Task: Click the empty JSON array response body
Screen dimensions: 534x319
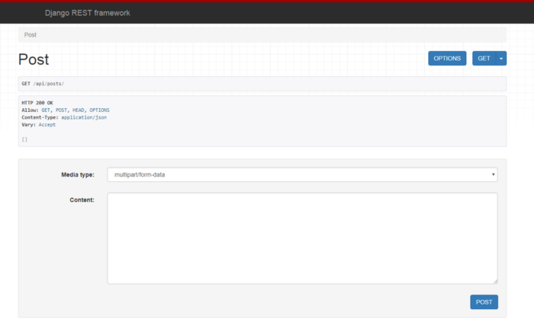Action: pyautogui.click(x=24, y=139)
